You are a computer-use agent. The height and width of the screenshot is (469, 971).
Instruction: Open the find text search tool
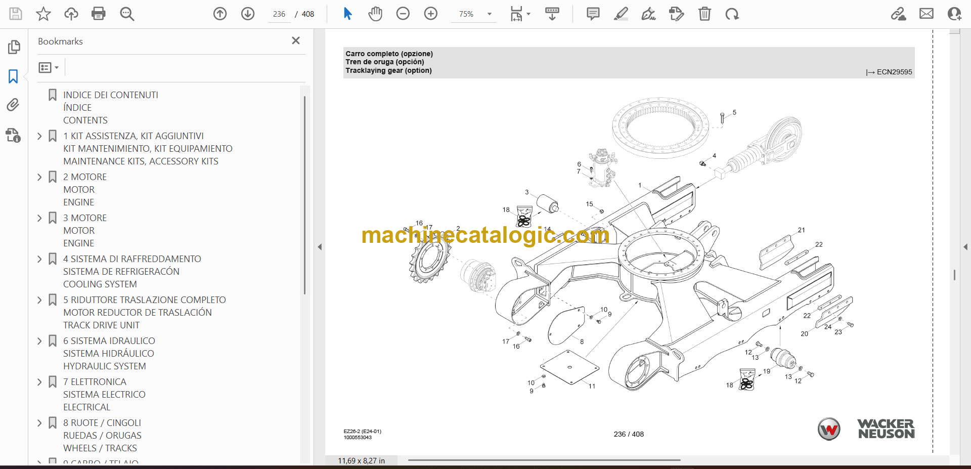coord(127,14)
